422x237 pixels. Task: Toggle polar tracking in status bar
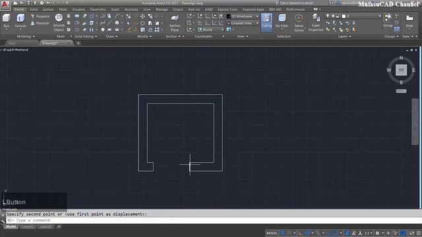point(307,233)
